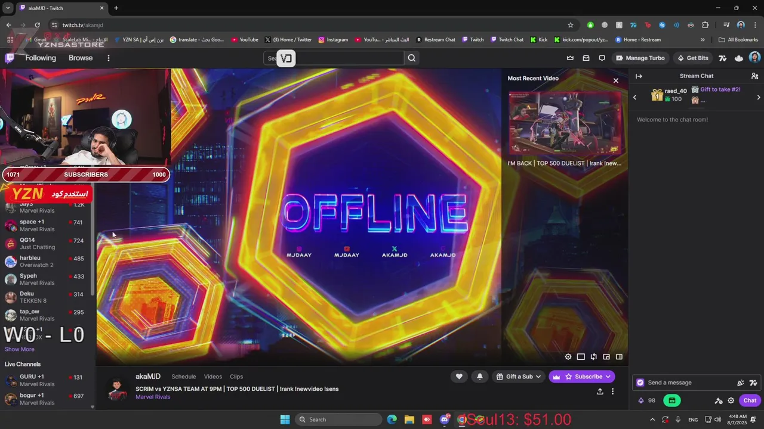Click the chat moderator sword icon
The width and height of the screenshot is (764, 429).
(x=719, y=400)
